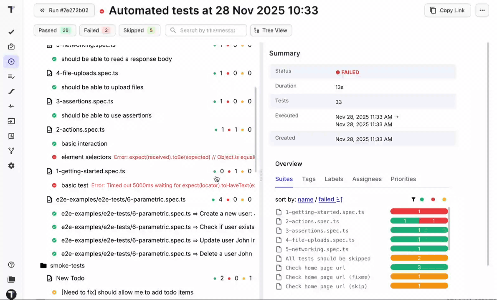Screen dimensions: 497x300
Task: Open the branch fork sidebar icon
Action: click(11, 151)
